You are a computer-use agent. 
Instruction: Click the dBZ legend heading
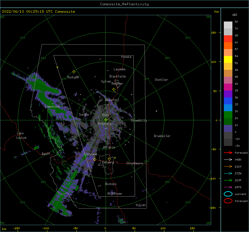coord(235,15)
